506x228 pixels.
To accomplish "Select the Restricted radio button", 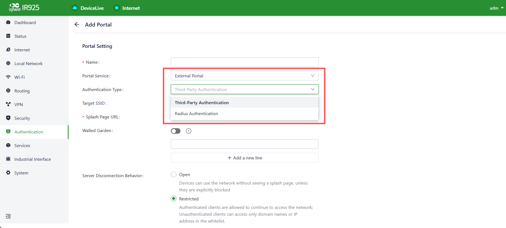I will (174, 199).
